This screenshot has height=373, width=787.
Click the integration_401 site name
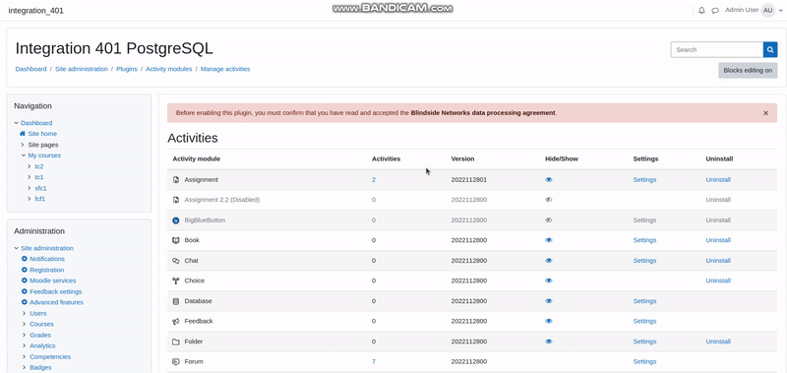click(x=35, y=11)
